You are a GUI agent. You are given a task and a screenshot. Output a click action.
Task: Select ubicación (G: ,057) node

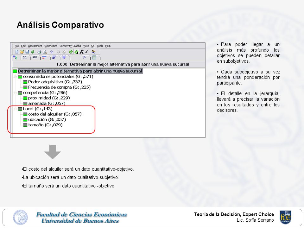tap(47, 120)
